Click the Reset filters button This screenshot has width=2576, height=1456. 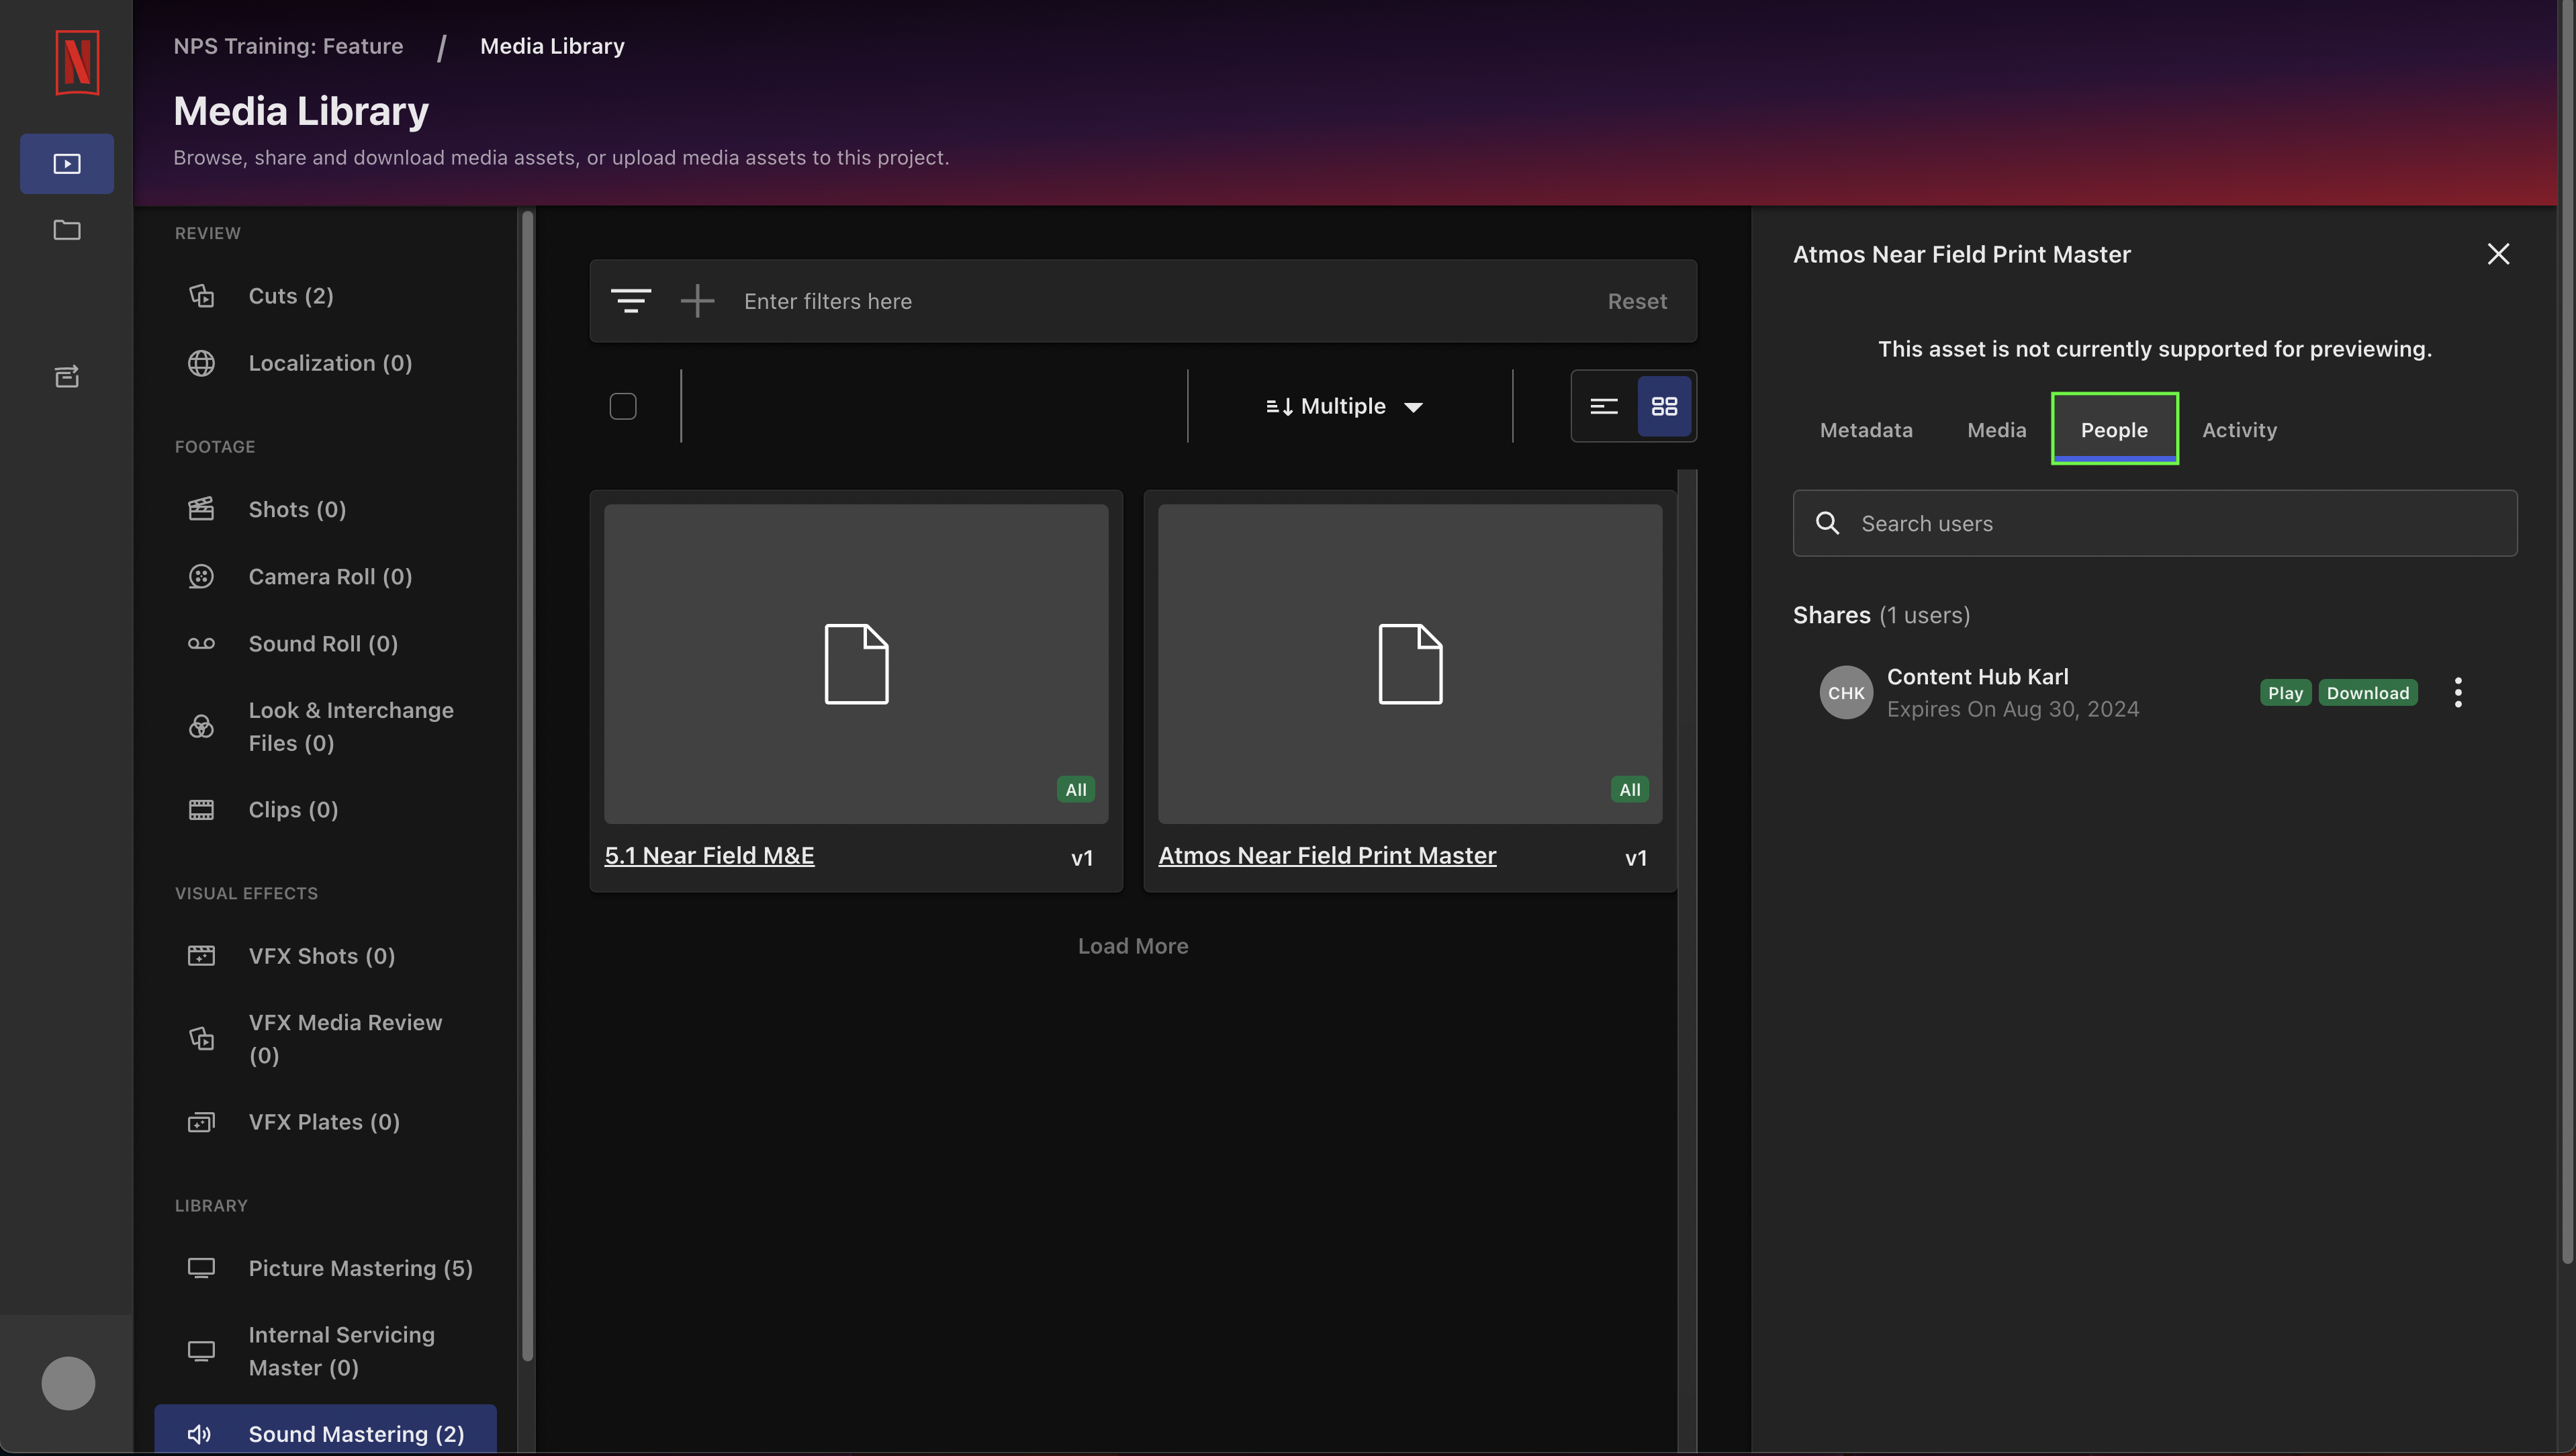tap(1637, 301)
